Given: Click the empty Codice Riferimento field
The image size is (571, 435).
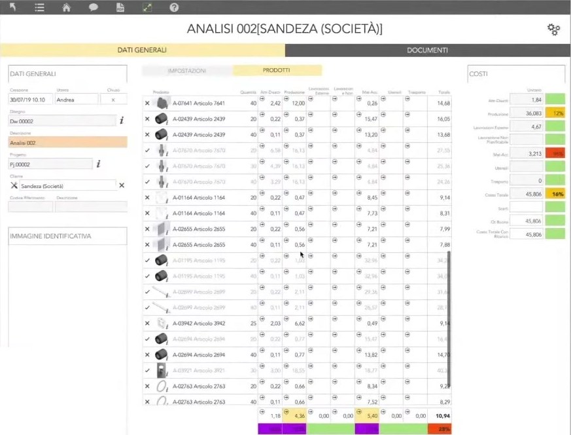Looking at the screenshot, I should (x=31, y=207).
